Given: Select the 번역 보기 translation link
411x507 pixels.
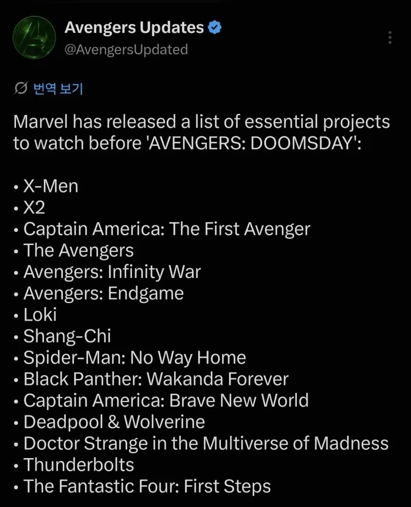Looking at the screenshot, I should [59, 88].
